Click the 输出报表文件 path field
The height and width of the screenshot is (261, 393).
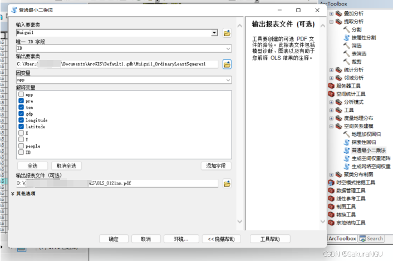coord(117,183)
